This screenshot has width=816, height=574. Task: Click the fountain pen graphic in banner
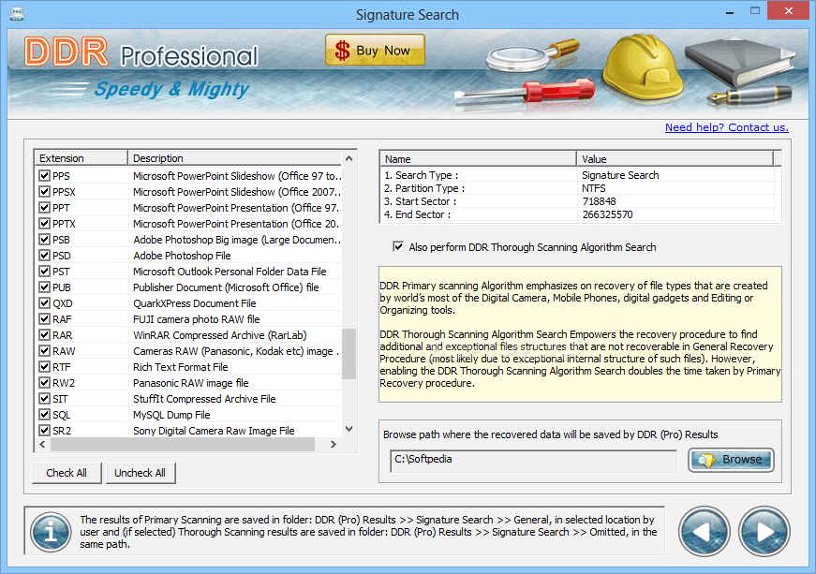point(749,96)
